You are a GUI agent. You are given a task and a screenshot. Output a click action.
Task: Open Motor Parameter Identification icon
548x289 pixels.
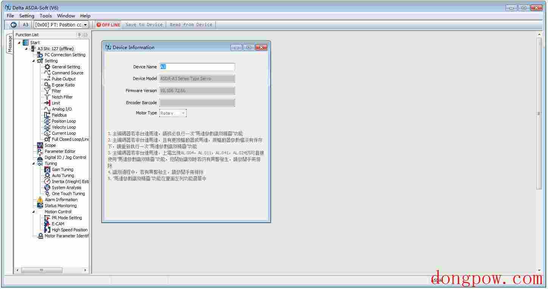40,236
